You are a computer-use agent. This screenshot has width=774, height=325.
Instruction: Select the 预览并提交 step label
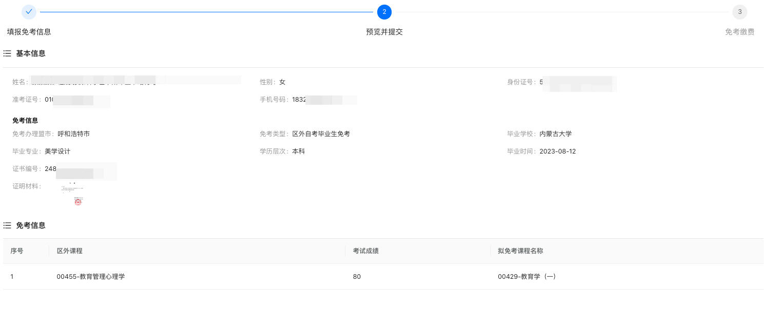point(384,32)
